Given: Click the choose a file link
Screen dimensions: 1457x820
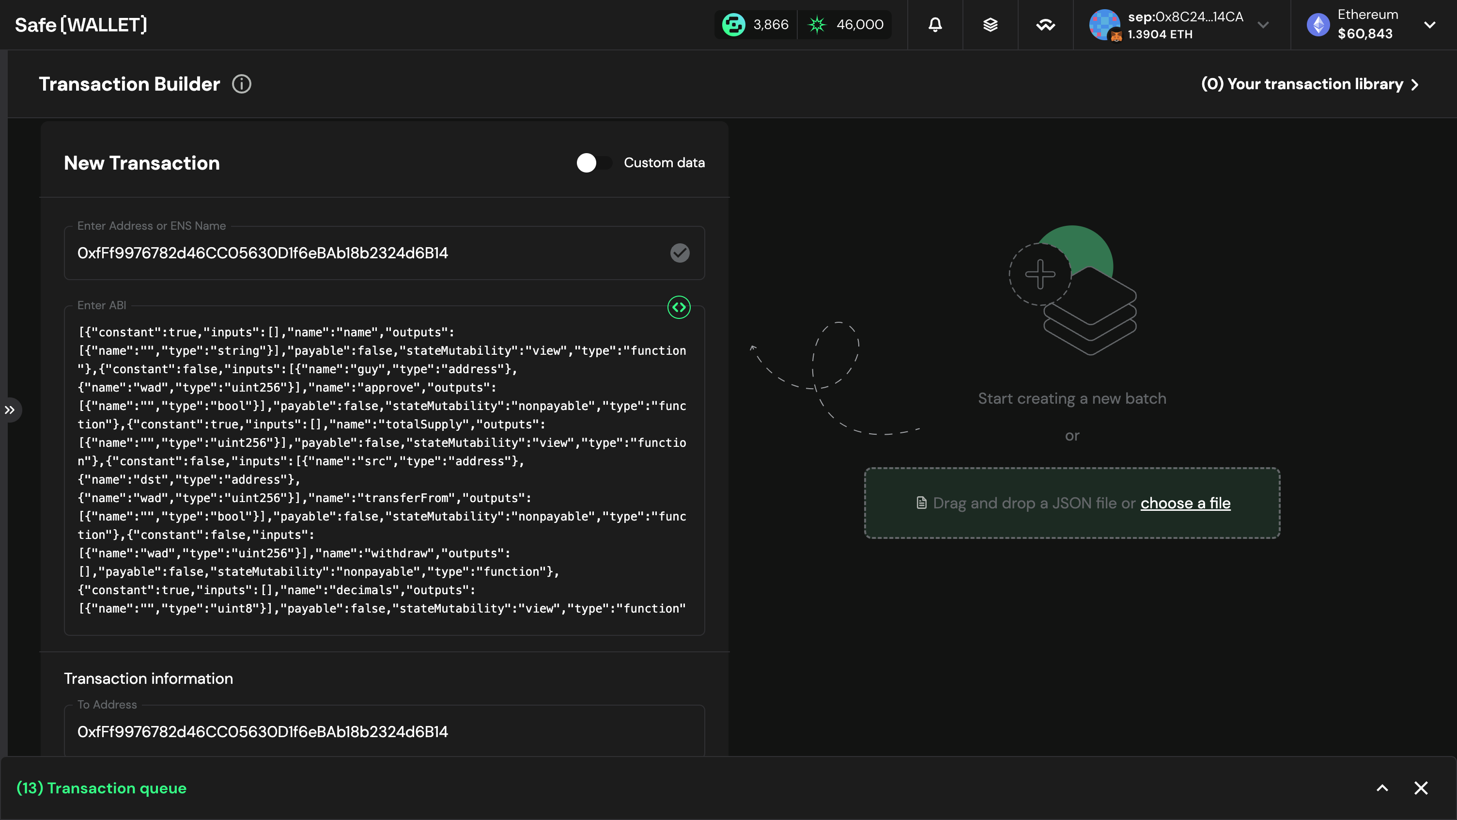Looking at the screenshot, I should click(1185, 503).
